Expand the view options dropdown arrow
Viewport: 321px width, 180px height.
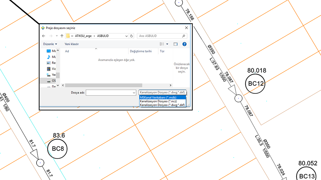[x=168, y=44]
